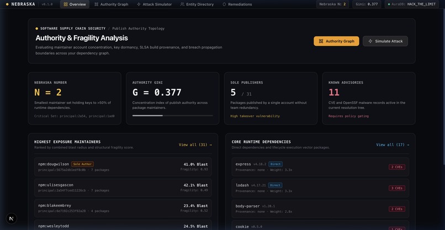The width and height of the screenshot is (445, 230).
Task: Click the icon inside the orange Authority Graph button
Action: (x=321, y=41)
